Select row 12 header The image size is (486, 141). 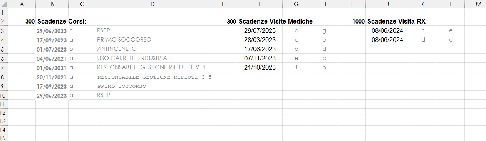(3, 112)
